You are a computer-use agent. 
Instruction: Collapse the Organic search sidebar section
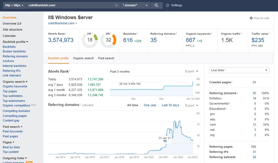[15, 82]
